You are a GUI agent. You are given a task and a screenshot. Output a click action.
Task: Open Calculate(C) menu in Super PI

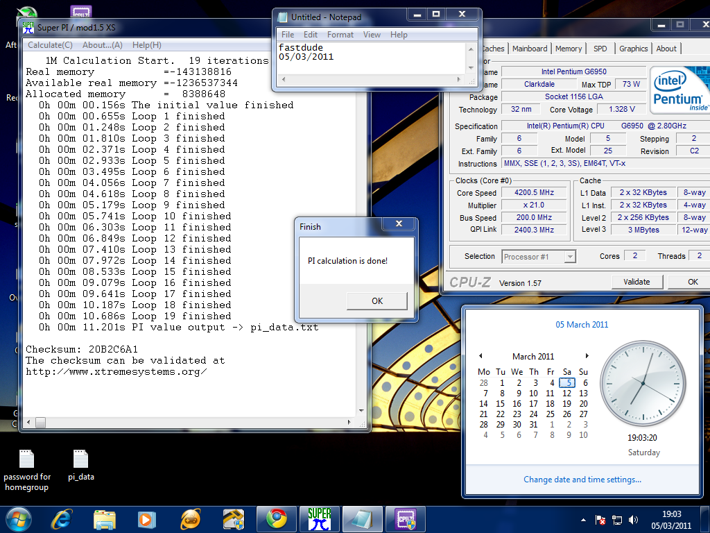(50, 45)
